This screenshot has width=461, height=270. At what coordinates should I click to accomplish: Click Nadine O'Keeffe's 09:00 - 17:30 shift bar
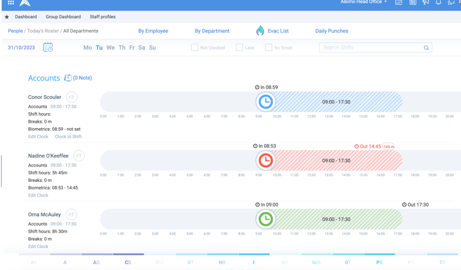(336, 161)
